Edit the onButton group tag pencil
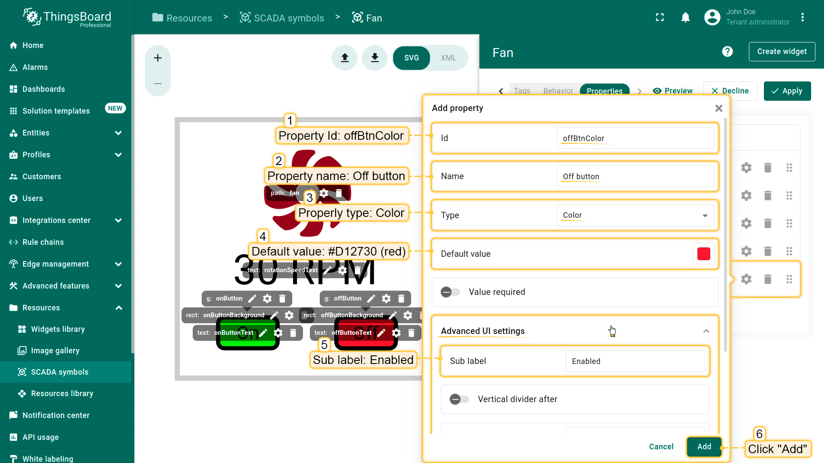The width and height of the screenshot is (824, 463). (252, 298)
